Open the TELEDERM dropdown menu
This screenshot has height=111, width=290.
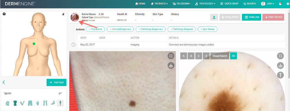[181, 4]
